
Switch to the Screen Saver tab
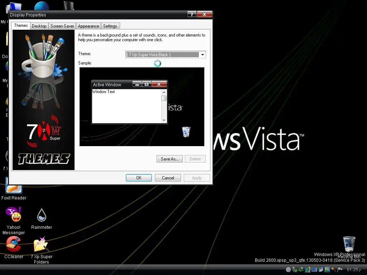(x=62, y=26)
